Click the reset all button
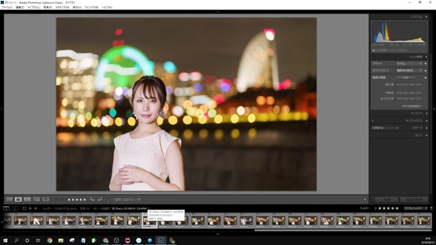Viewport: 436px width, 245px height. (x=411, y=106)
